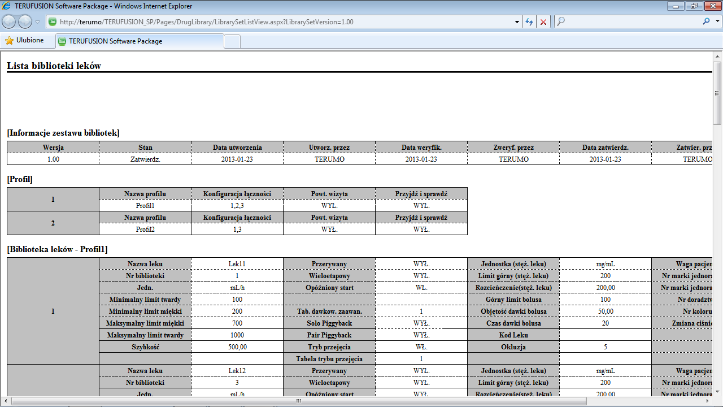Click the site icon in address bar
The image size is (723, 407).
tap(53, 22)
